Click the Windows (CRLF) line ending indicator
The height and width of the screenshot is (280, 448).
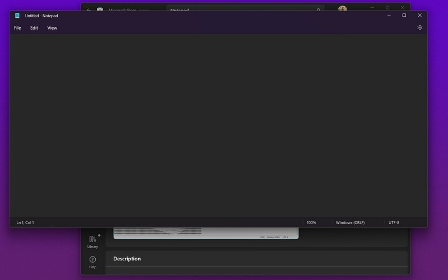pyautogui.click(x=350, y=223)
